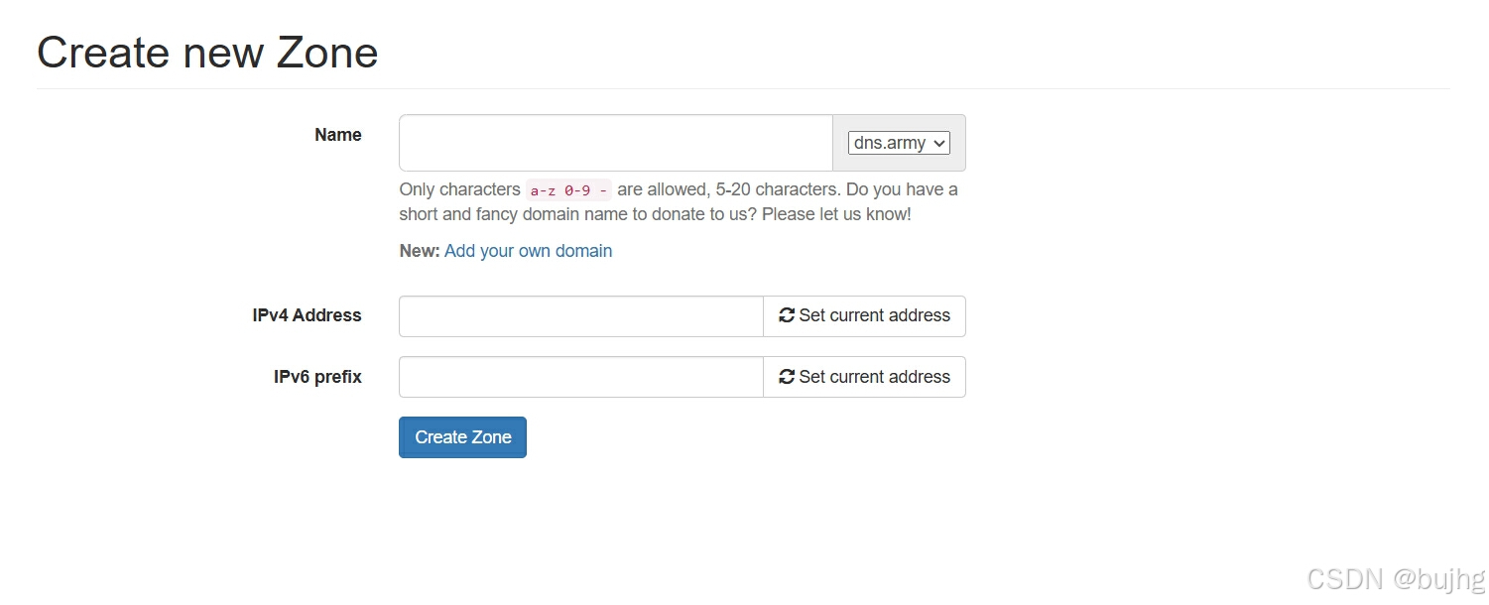
Task: Submit the form with Create Zone
Action: (462, 437)
